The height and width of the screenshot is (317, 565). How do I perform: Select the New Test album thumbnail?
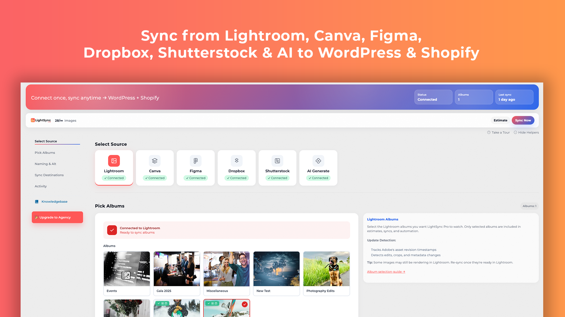(277, 269)
